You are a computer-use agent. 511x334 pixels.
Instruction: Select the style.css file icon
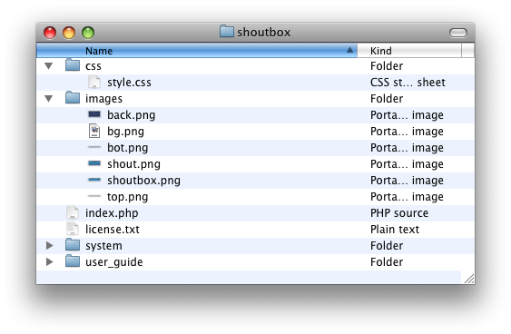click(x=94, y=82)
